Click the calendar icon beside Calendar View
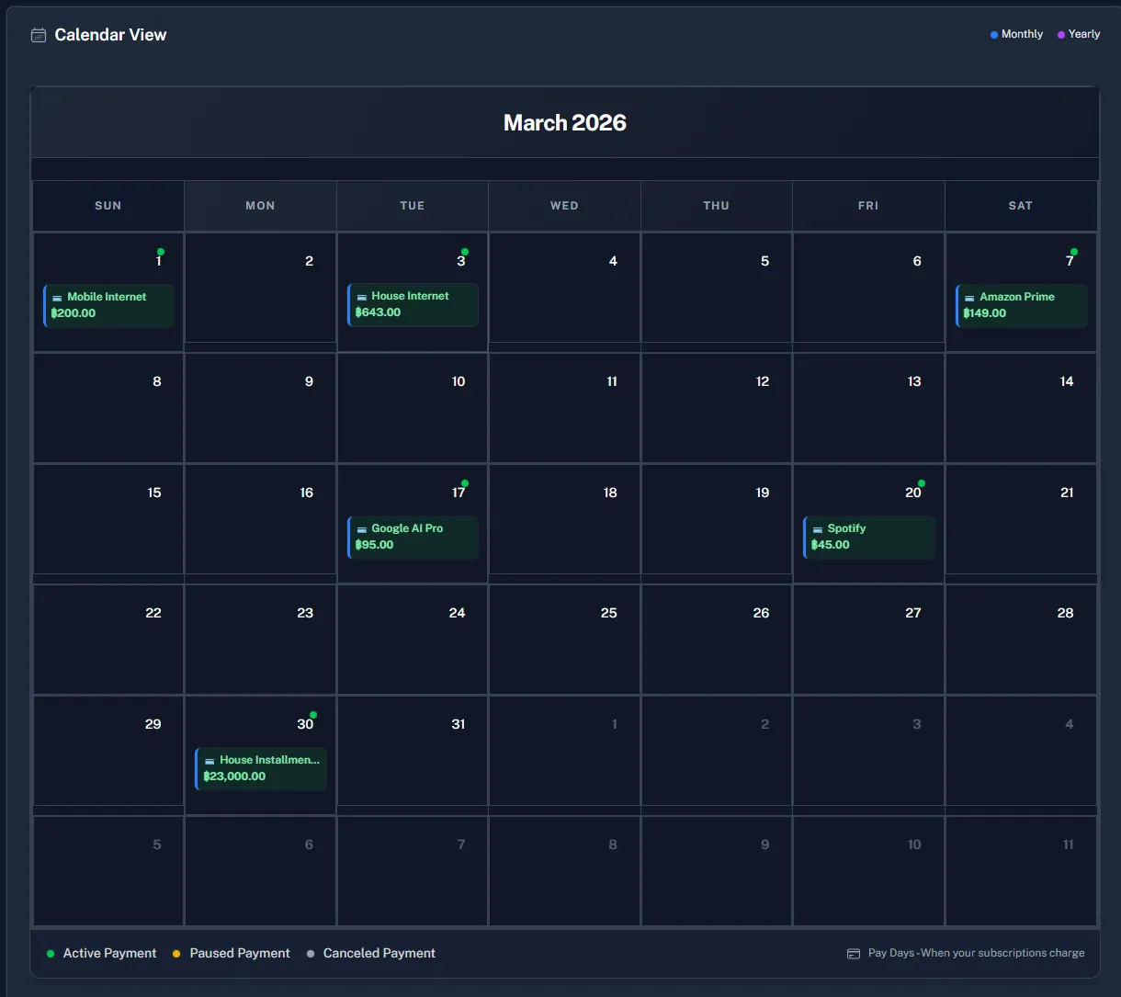1121x997 pixels. pyautogui.click(x=39, y=35)
